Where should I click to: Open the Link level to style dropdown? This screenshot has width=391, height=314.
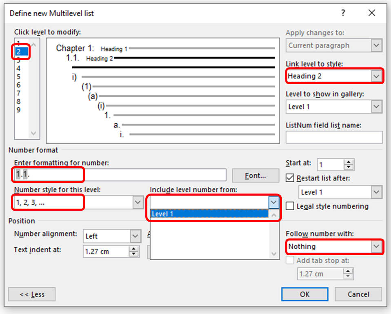pos(376,76)
